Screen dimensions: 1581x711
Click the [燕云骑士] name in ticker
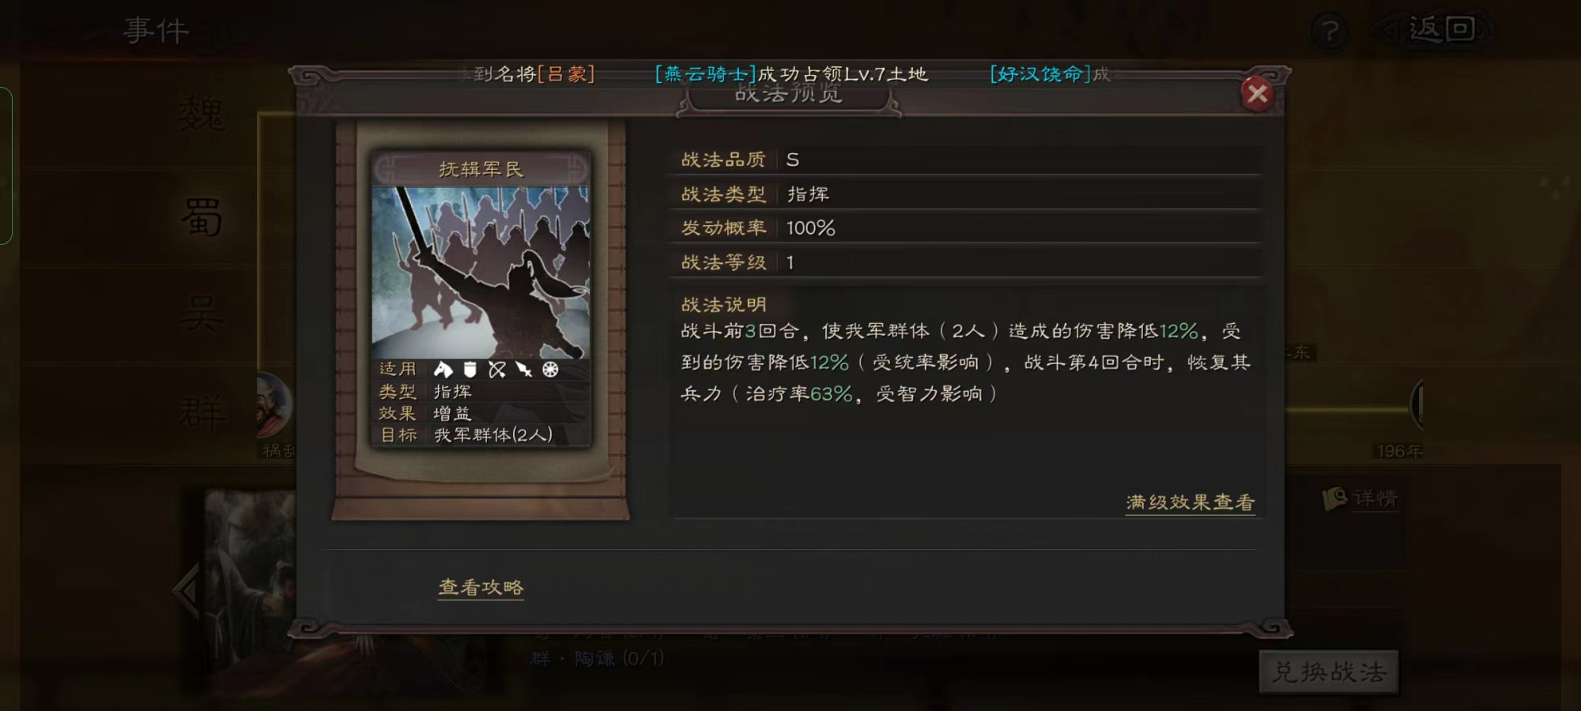click(705, 74)
